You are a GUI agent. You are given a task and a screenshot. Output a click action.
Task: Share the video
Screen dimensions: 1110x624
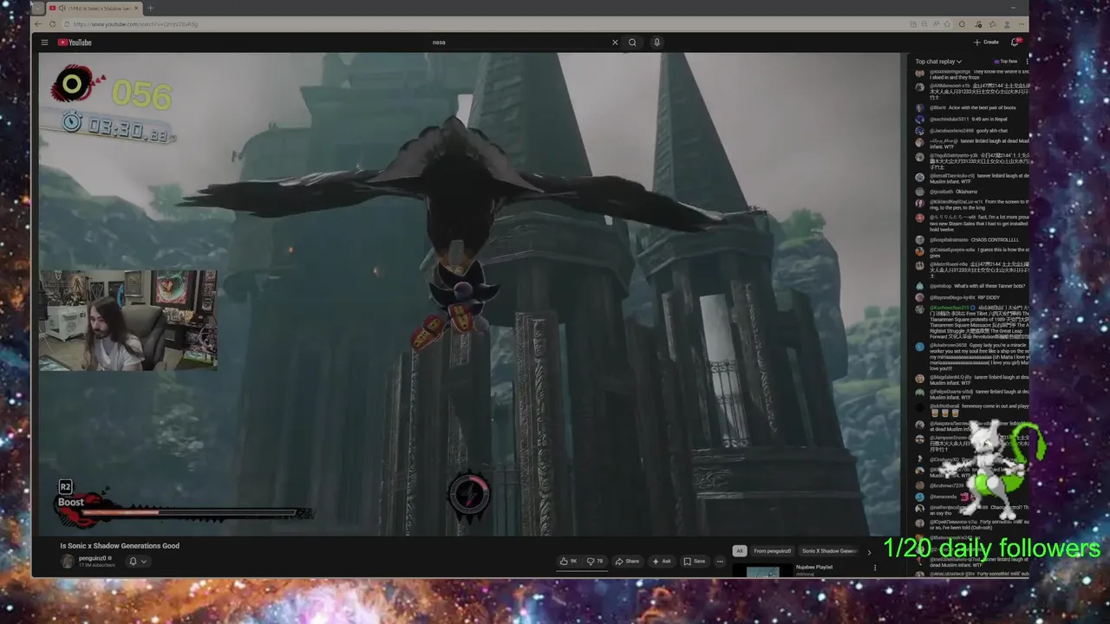click(x=628, y=562)
